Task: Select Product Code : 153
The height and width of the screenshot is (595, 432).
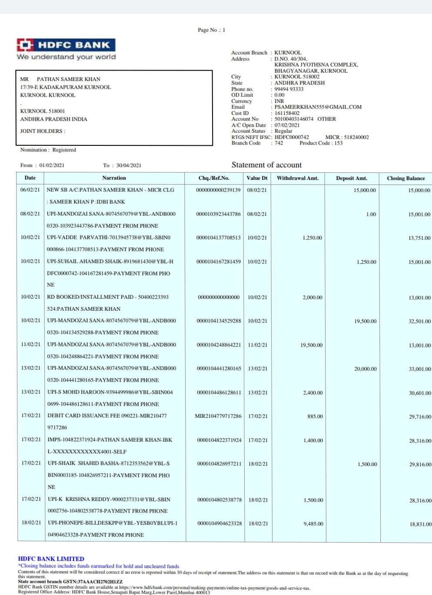Action: pyautogui.click(x=321, y=143)
